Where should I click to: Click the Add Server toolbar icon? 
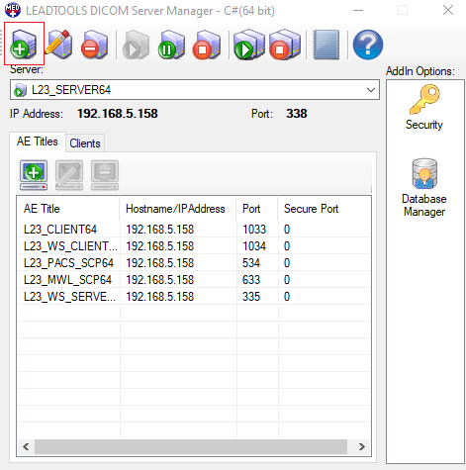click(24, 45)
